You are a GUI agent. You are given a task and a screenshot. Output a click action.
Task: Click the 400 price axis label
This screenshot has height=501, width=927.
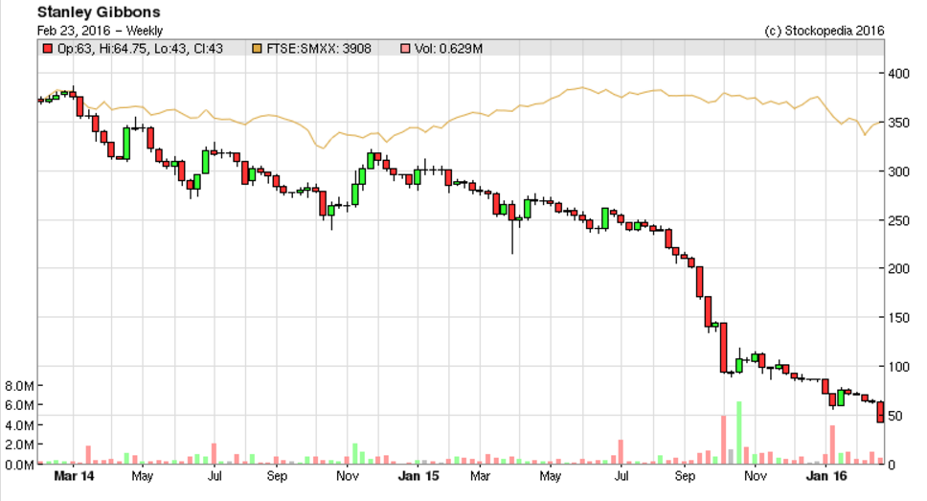(x=898, y=74)
